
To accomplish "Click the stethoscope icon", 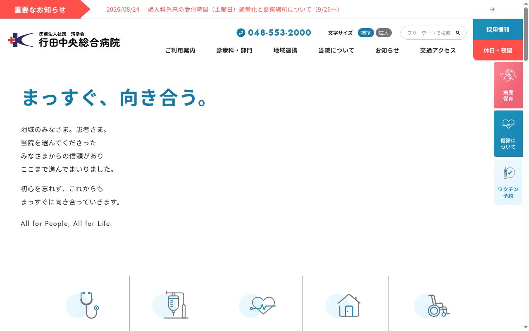I will (x=83, y=305).
